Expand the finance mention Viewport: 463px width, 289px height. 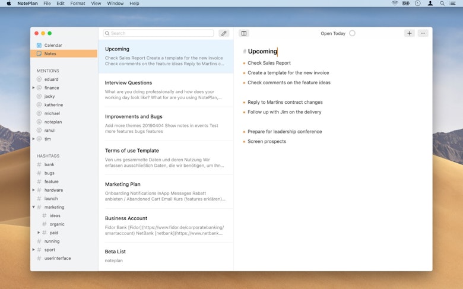pos(33,88)
